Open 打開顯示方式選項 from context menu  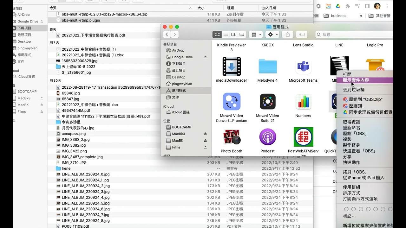tap(360, 199)
